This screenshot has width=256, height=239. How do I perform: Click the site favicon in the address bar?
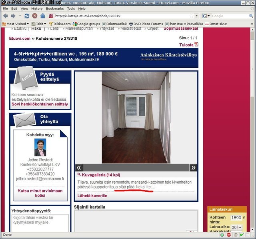pos(51,16)
